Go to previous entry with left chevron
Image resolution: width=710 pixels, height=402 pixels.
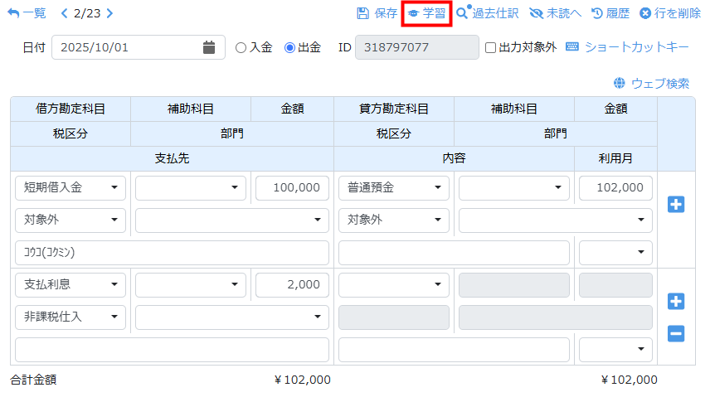(x=65, y=13)
